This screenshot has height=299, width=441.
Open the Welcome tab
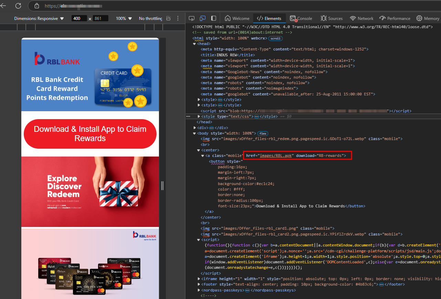point(237,18)
